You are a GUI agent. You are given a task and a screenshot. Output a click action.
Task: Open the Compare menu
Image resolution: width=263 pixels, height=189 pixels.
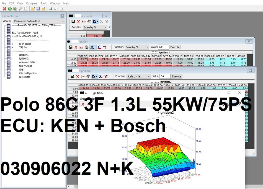pos(32,3)
